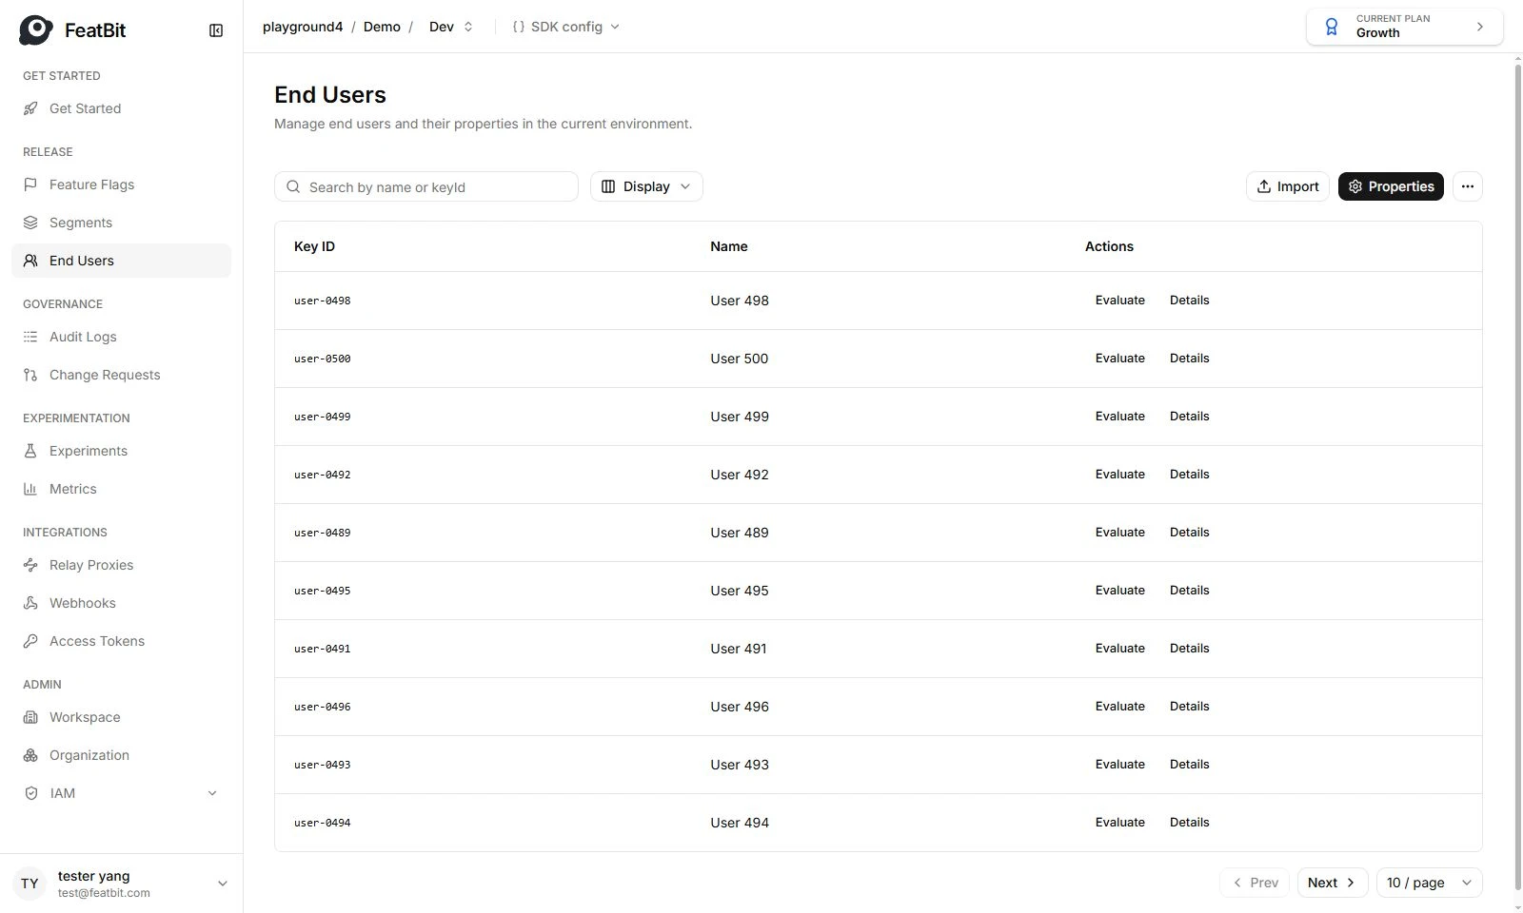Navigate to Audit Logs
This screenshot has height=913, width=1523.
point(121,337)
